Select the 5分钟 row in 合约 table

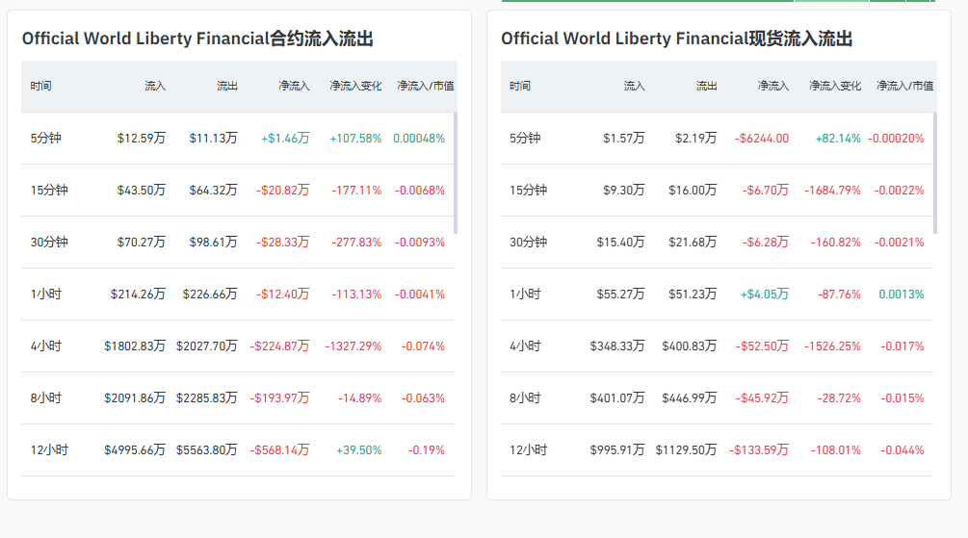45,139
